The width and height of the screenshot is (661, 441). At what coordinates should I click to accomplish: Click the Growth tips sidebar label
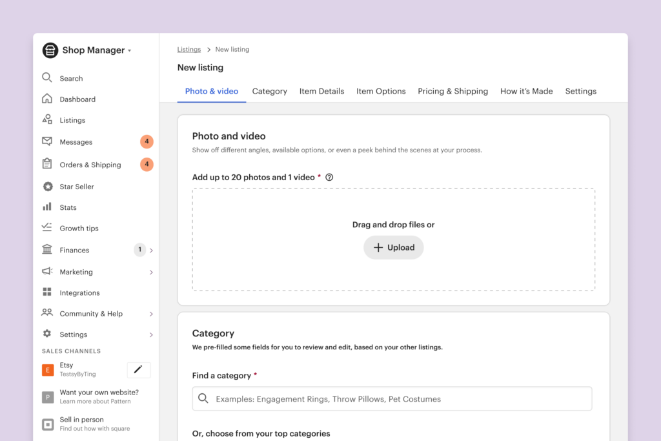(x=79, y=228)
